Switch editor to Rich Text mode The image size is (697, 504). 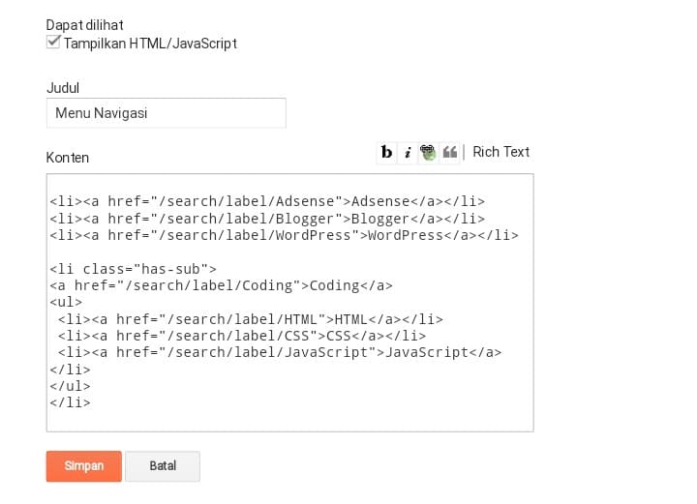click(x=501, y=152)
